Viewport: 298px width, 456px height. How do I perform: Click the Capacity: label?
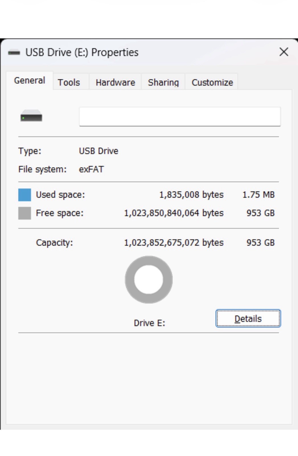click(x=54, y=243)
